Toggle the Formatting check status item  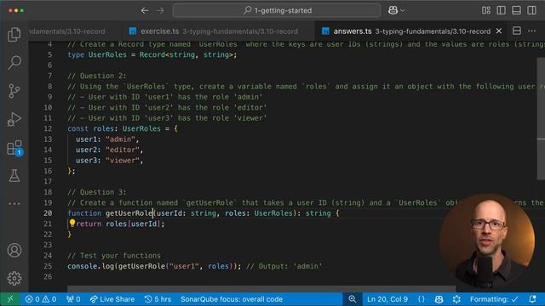click(494, 299)
